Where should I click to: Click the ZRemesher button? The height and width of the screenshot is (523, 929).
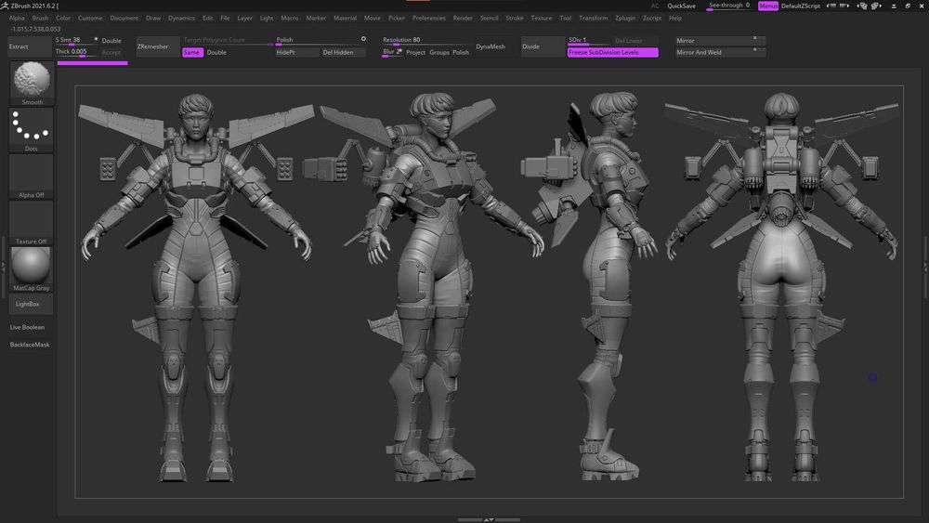(x=158, y=46)
